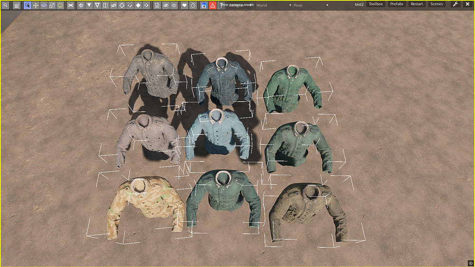This screenshot has height=267, width=475.
Task: Open the Scenes list
Action: click(x=437, y=4)
